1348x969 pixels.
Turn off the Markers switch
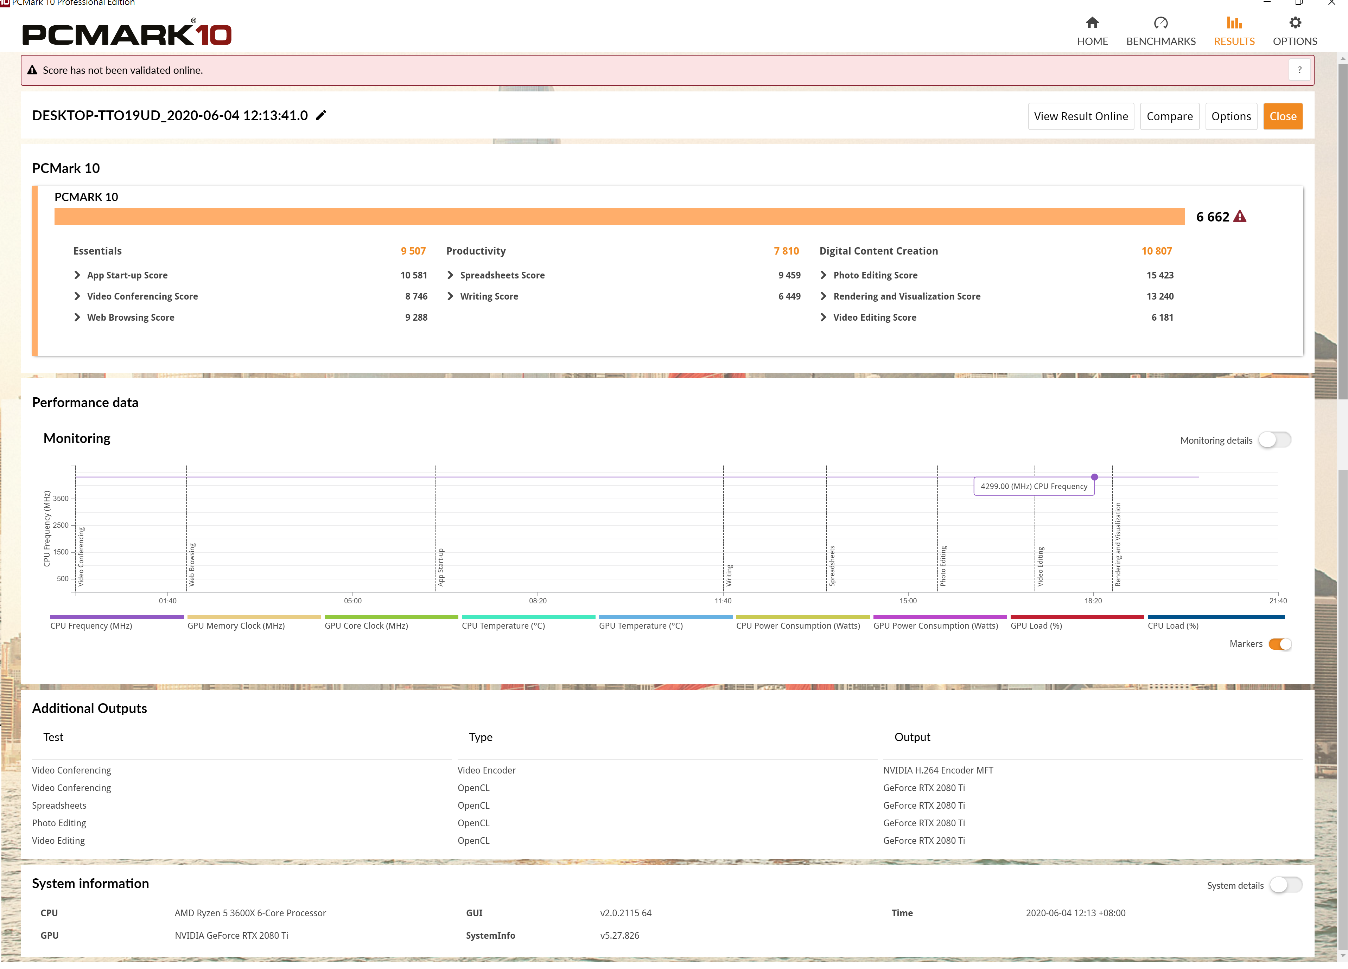(1280, 643)
